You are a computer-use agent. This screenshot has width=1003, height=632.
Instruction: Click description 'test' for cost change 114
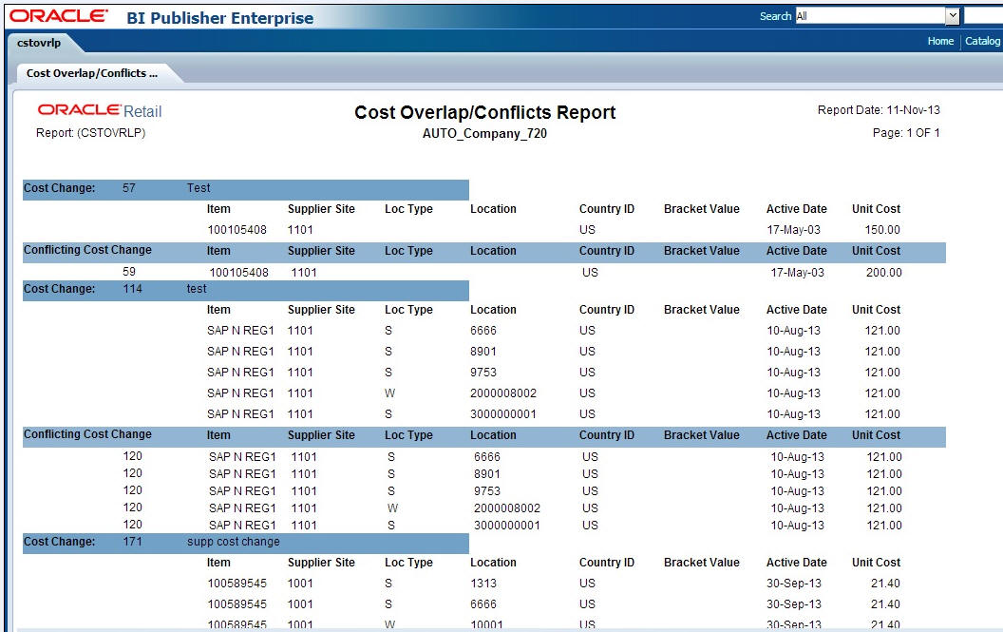click(x=197, y=289)
